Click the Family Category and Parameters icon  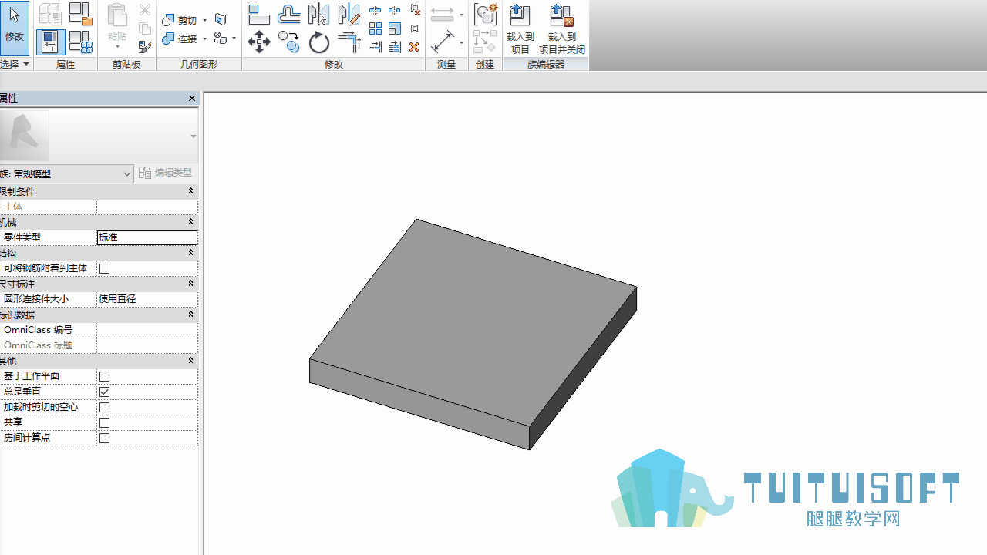80,14
